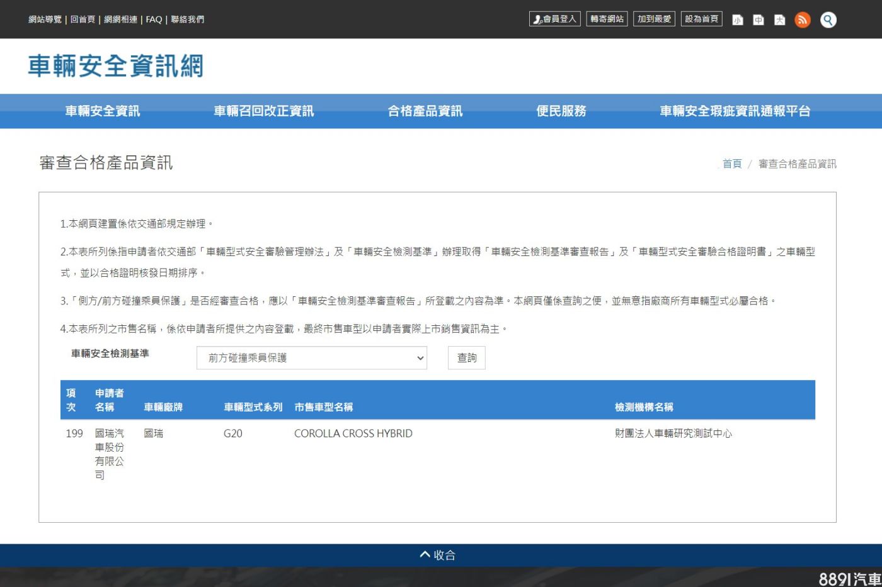Click 加到最愛 add to favorites

(654, 20)
